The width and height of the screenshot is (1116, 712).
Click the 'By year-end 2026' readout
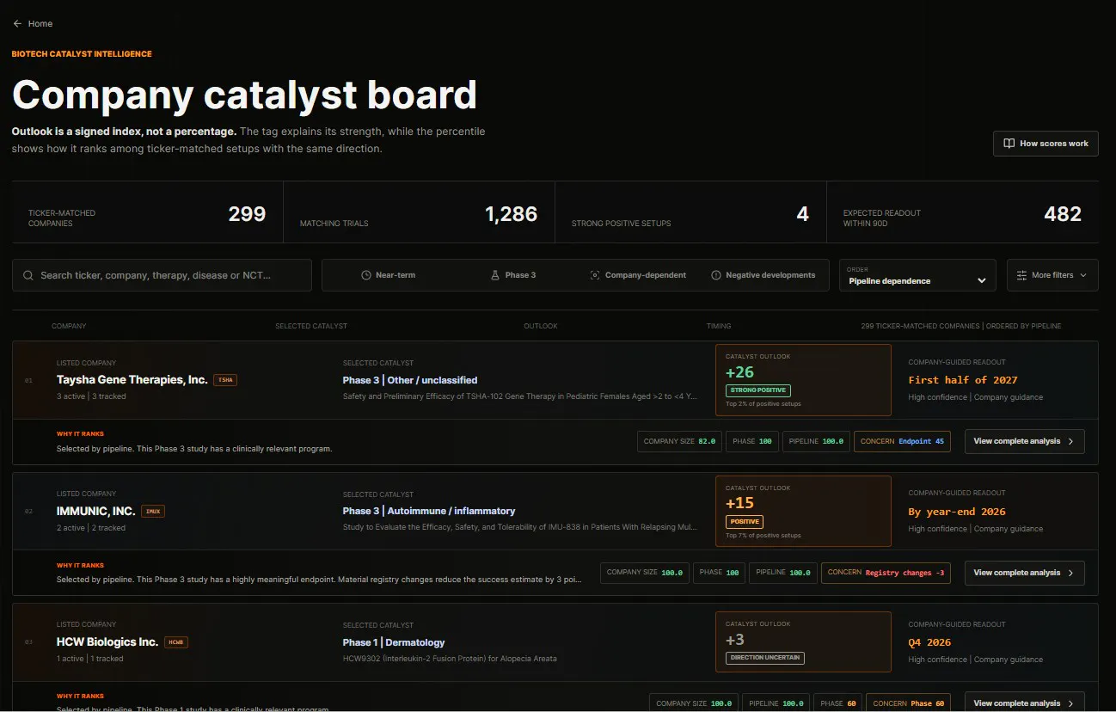[x=957, y=512]
